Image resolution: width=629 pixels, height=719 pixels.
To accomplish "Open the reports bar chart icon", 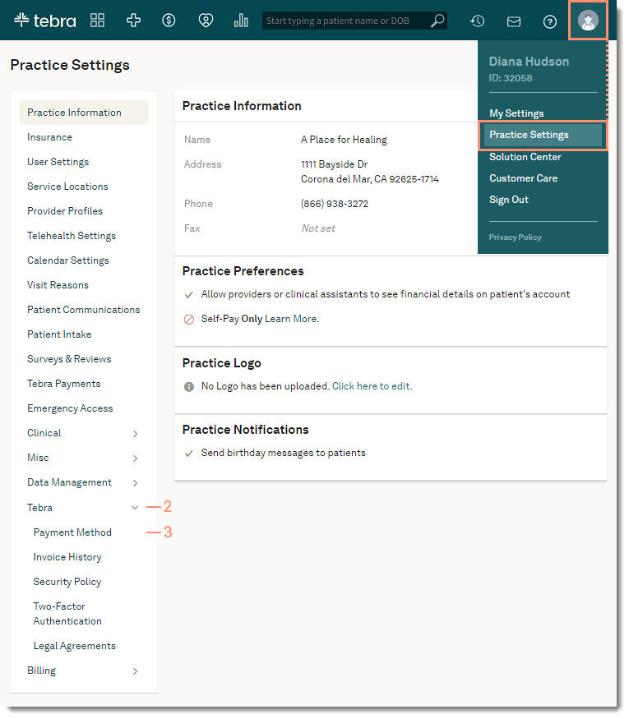I will coord(241,21).
